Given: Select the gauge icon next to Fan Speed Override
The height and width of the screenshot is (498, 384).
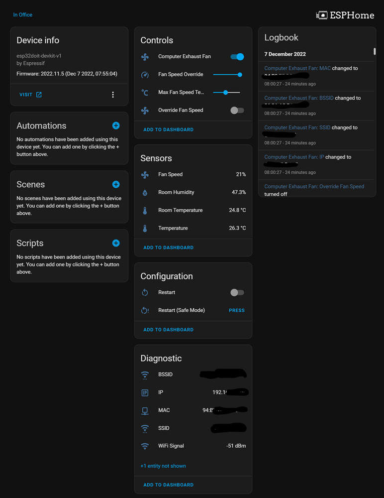Looking at the screenshot, I should pyautogui.click(x=144, y=75).
